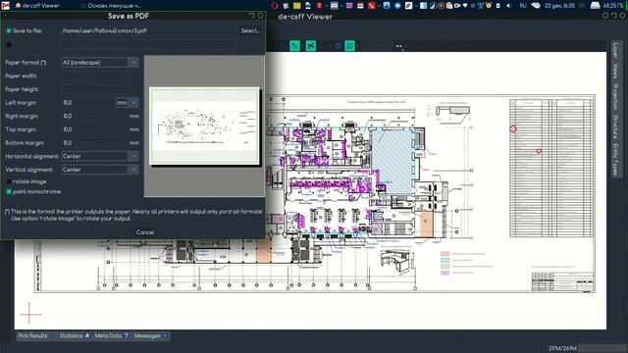
Task: Click the Paper width input field
Action: 96,76
